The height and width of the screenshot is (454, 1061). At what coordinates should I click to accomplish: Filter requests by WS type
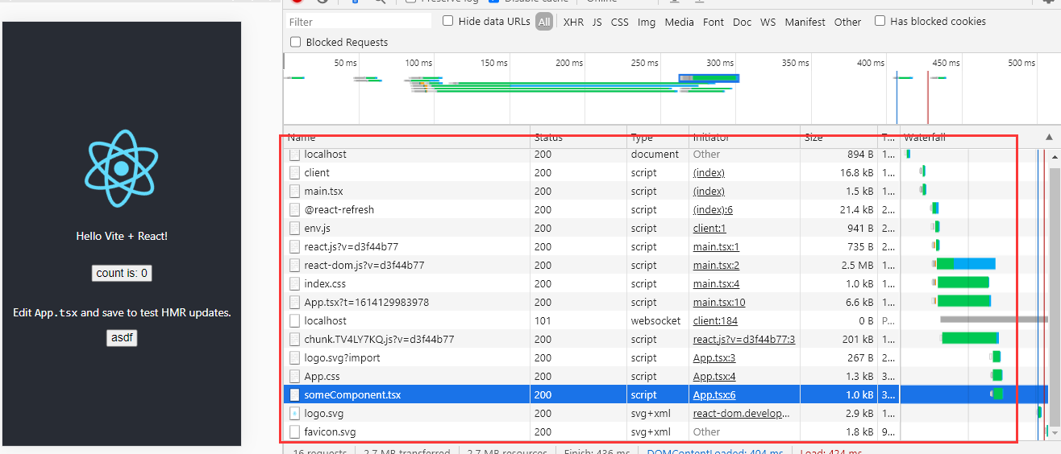(x=768, y=22)
